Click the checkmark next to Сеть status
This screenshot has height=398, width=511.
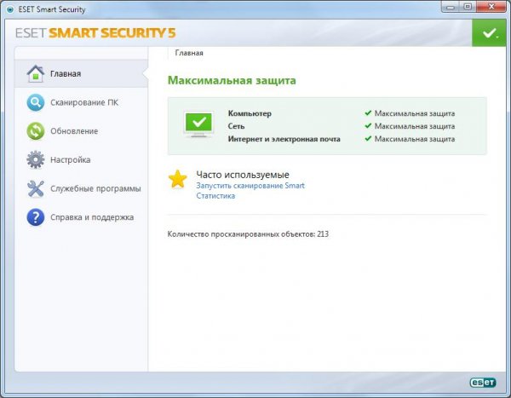368,125
